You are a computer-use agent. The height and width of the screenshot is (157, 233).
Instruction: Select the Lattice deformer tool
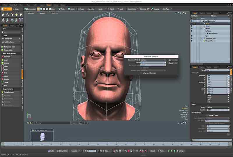[6, 82]
